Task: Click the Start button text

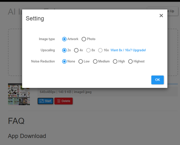Action: [x=48, y=101]
